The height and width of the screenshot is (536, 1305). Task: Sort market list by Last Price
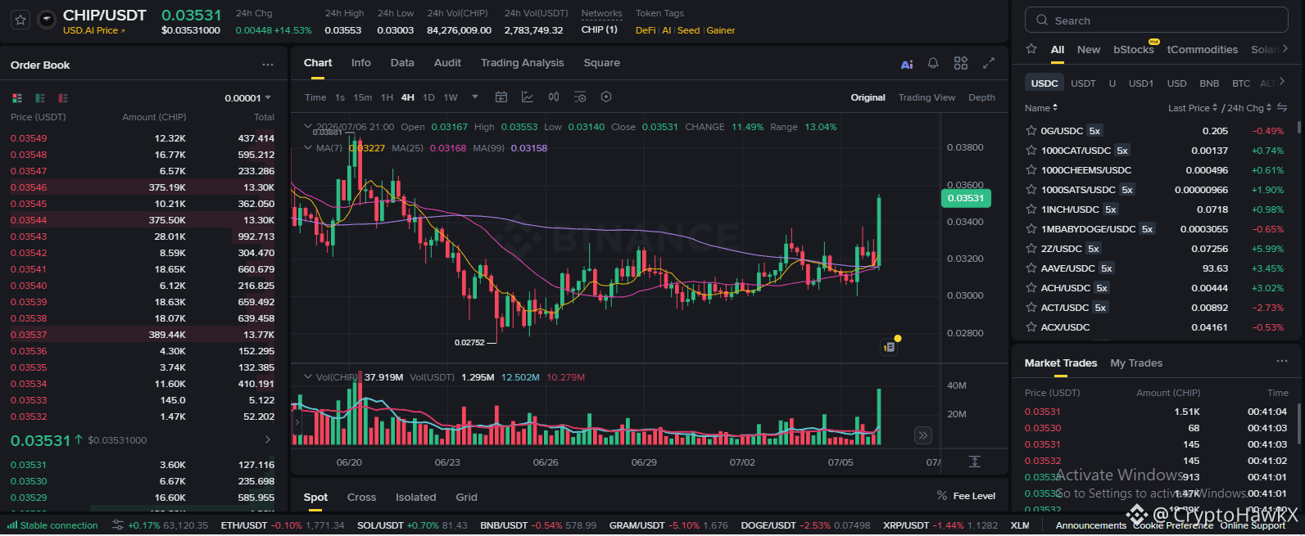click(x=1192, y=108)
